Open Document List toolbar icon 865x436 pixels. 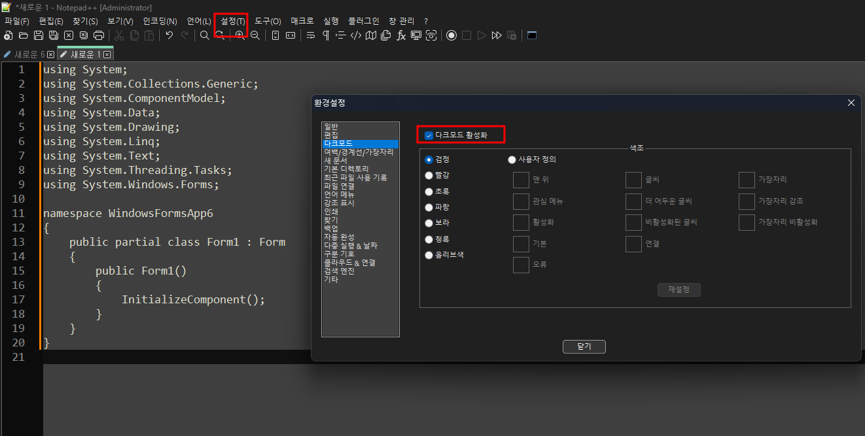[x=386, y=35]
